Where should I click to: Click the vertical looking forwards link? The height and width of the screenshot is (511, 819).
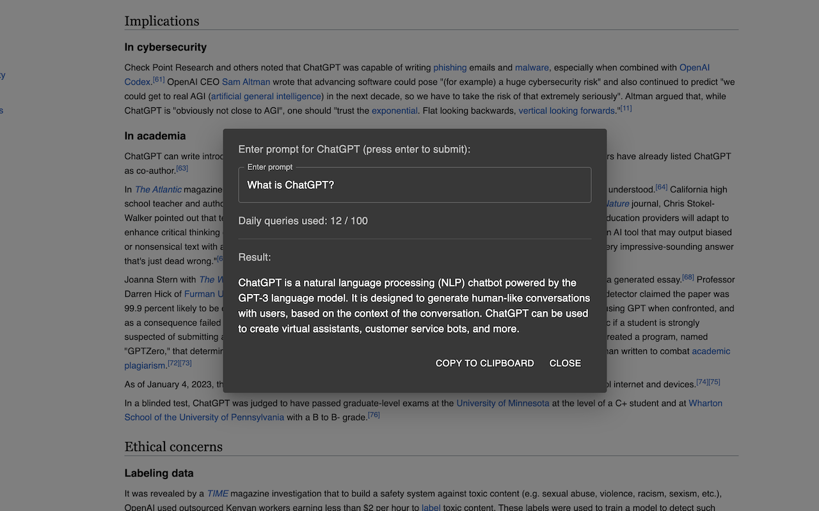pos(566,111)
